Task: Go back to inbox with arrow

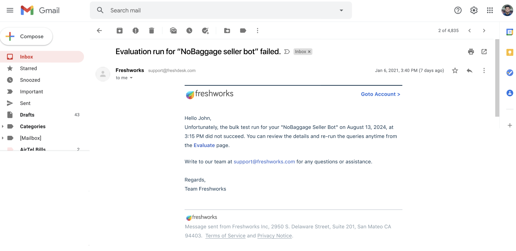Action: 99,31
